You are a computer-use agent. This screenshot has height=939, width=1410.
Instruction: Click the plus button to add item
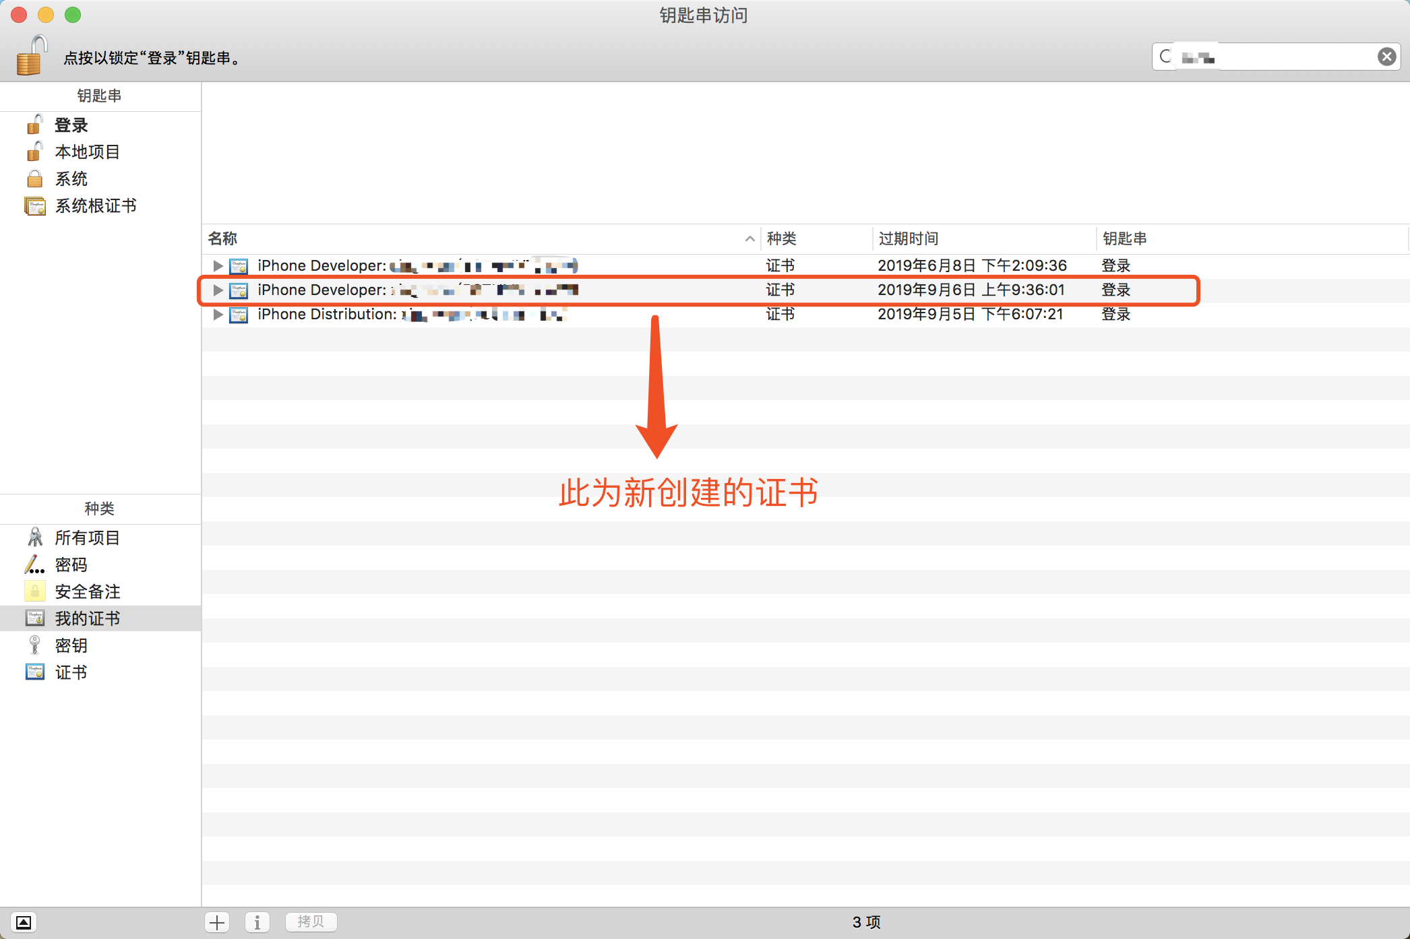pyautogui.click(x=217, y=922)
